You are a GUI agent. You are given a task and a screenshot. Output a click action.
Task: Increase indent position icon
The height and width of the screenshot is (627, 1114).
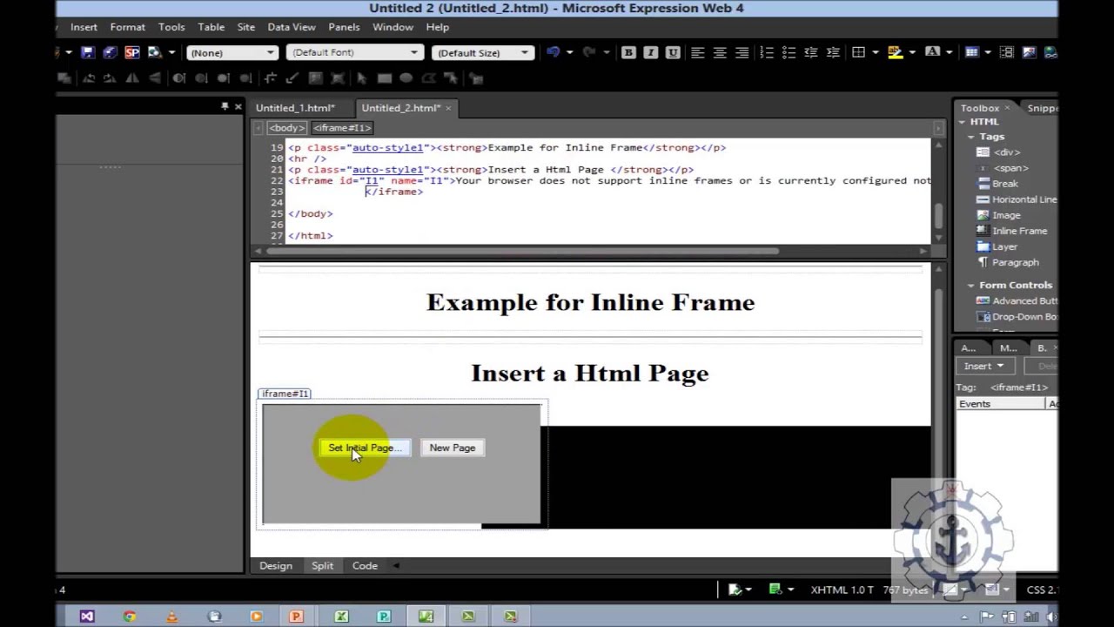833,52
